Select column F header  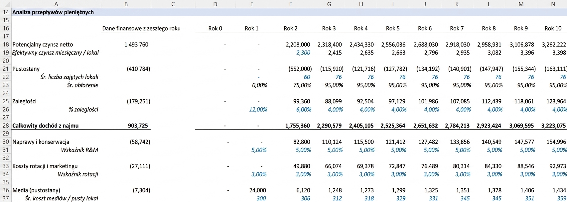pyautogui.click(x=291, y=4)
